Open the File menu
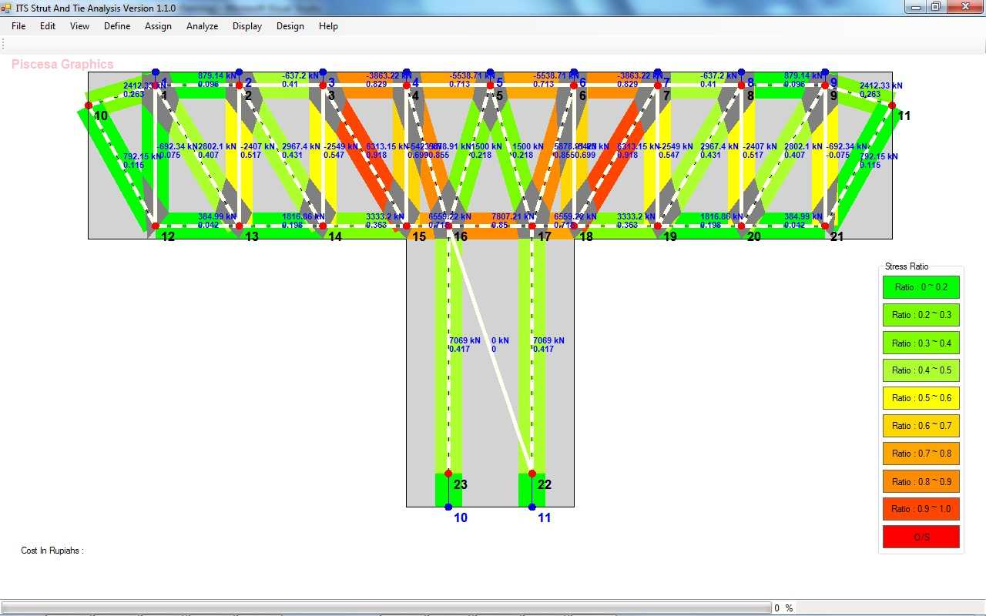This screenshot has height=616, width=986. [x=18, y=26]
